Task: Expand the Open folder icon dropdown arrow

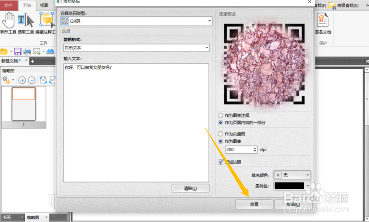Action: click(x=11, y=51)
